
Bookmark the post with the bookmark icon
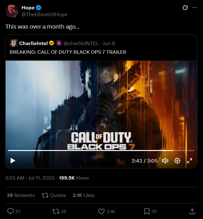coord(147,212)
